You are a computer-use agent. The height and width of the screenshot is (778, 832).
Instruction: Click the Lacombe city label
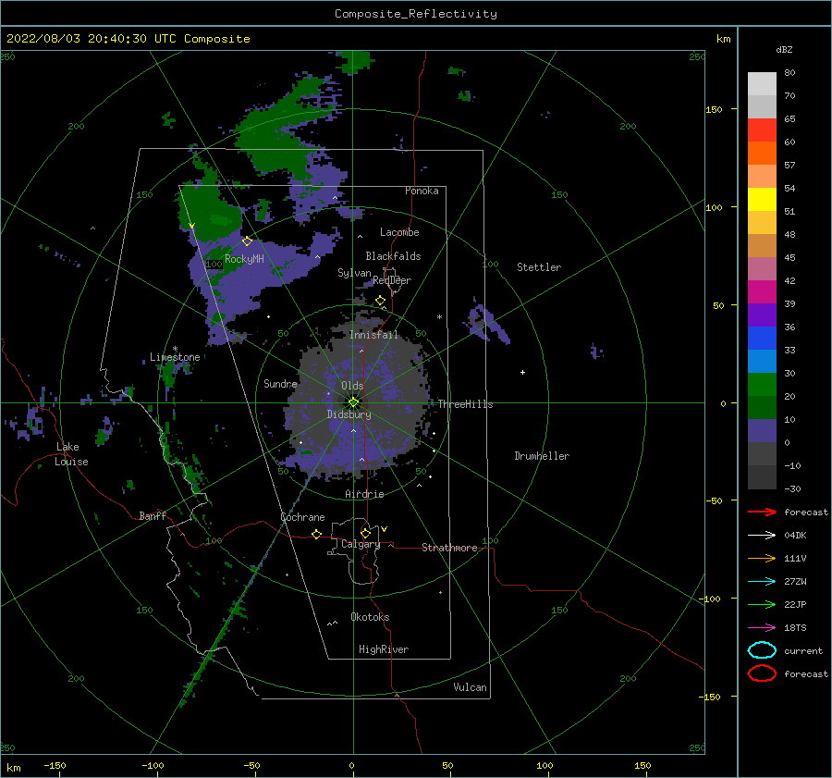coord(399,232)
